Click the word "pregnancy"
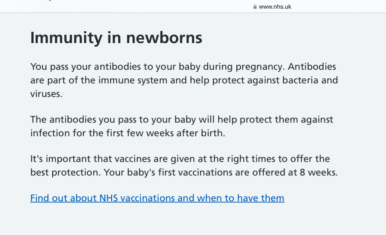Viewport: 386px width, 235px height. [x=258, y=67]
